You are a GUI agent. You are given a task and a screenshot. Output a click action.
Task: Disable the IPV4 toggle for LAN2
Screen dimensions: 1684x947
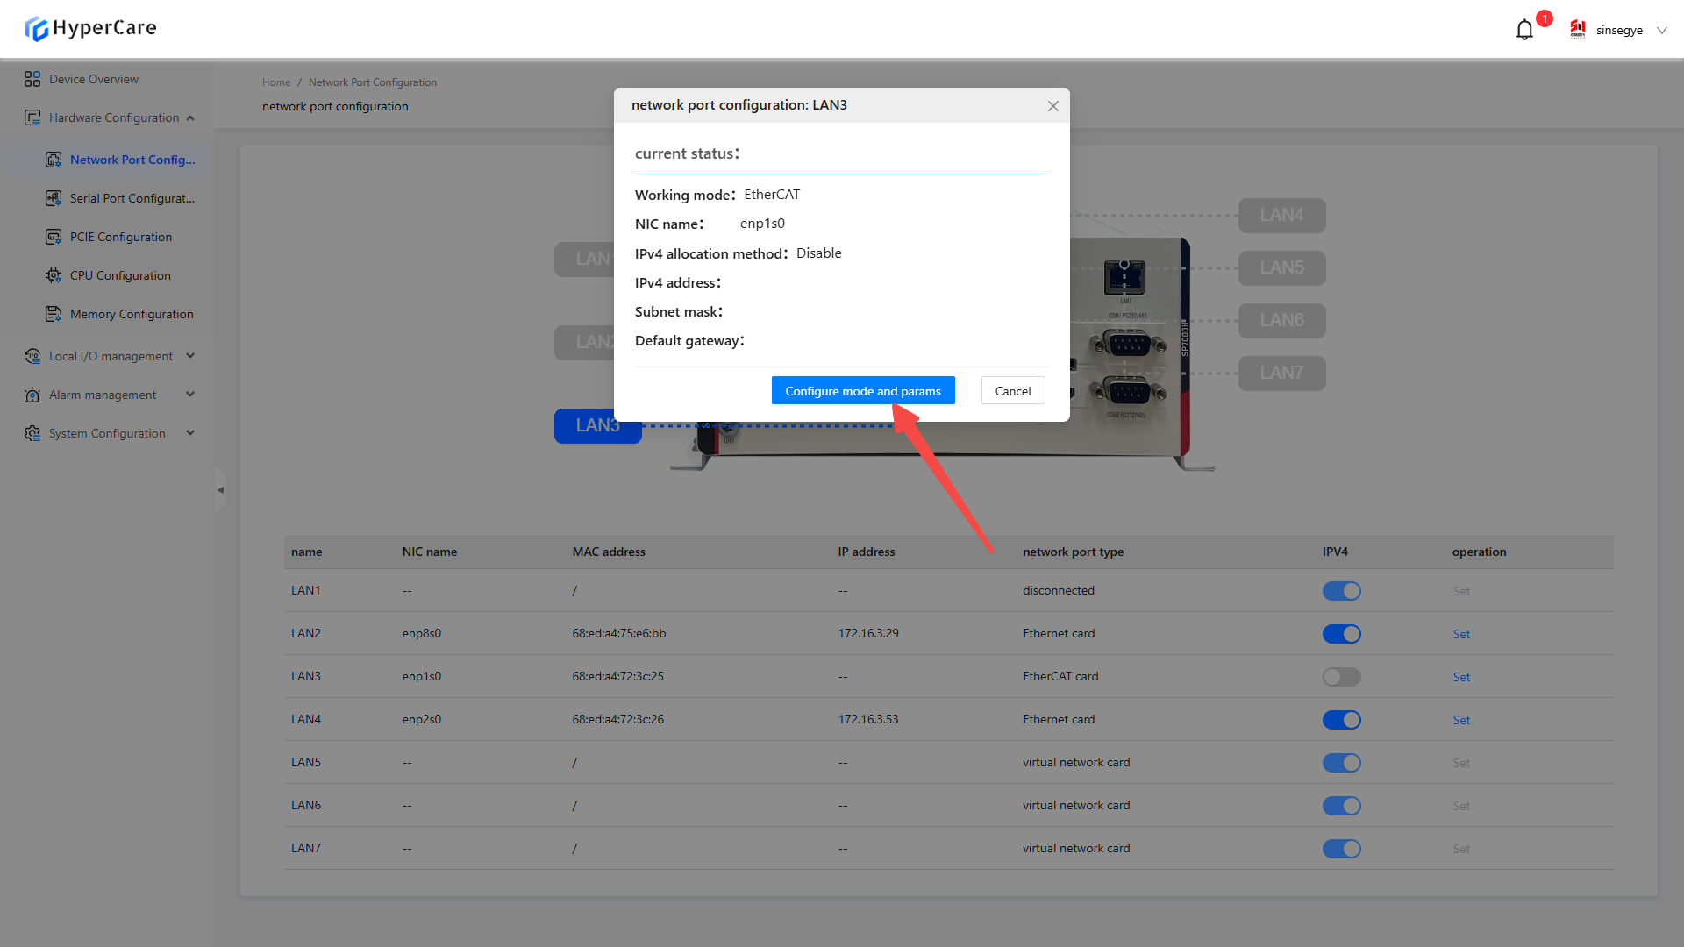[1341, 634]
